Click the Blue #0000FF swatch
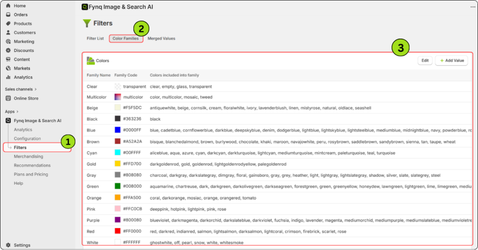 click(118, 130)
